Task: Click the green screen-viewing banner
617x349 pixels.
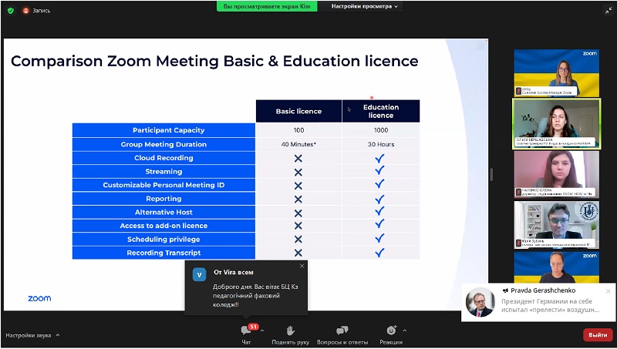Action: (267, 6)
